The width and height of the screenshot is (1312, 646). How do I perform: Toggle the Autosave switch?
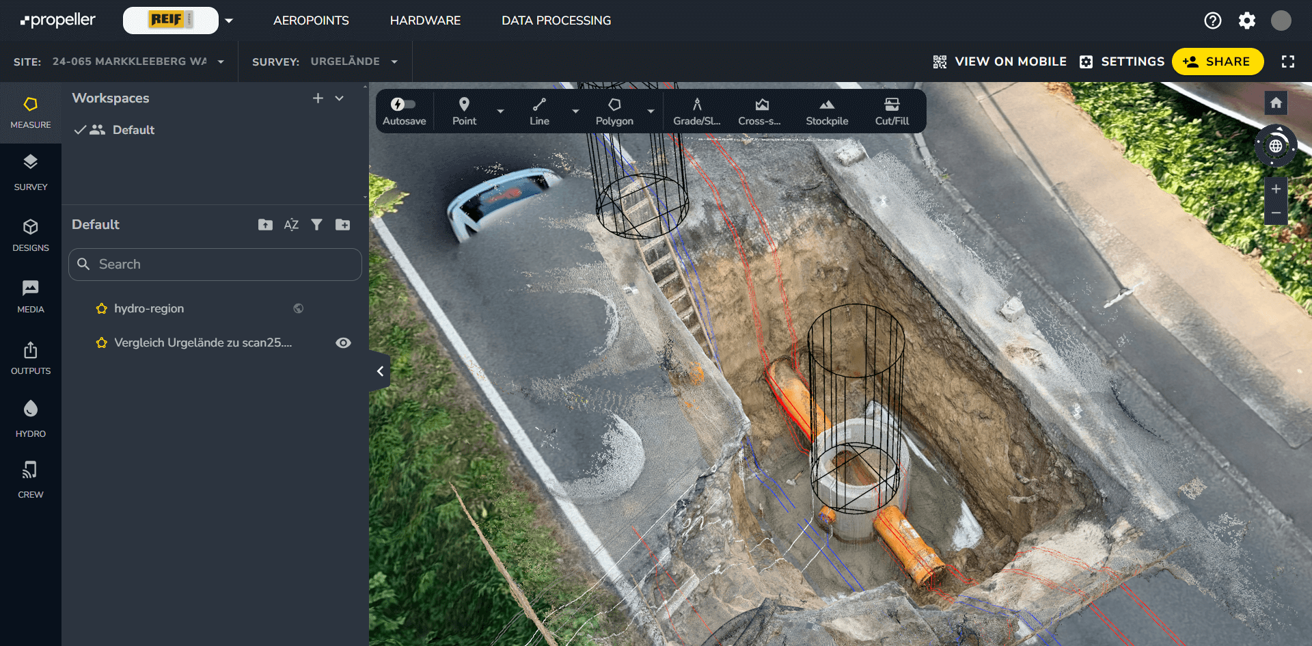[x=403, y=105]
